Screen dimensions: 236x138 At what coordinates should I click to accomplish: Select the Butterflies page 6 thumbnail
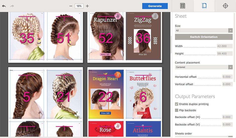[143, 94]
